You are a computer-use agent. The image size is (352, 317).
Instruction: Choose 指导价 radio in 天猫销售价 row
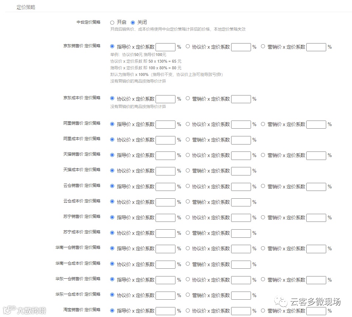click(x=112, y=155)
